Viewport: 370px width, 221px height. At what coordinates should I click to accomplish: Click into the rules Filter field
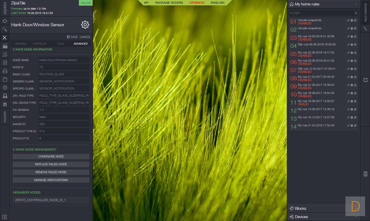click(x=321, y=13)
